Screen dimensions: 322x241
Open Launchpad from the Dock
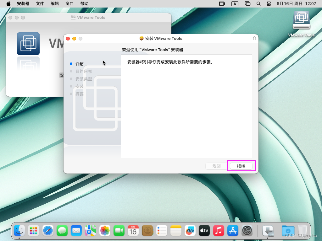pyautogui.click(x=33, y=231)
